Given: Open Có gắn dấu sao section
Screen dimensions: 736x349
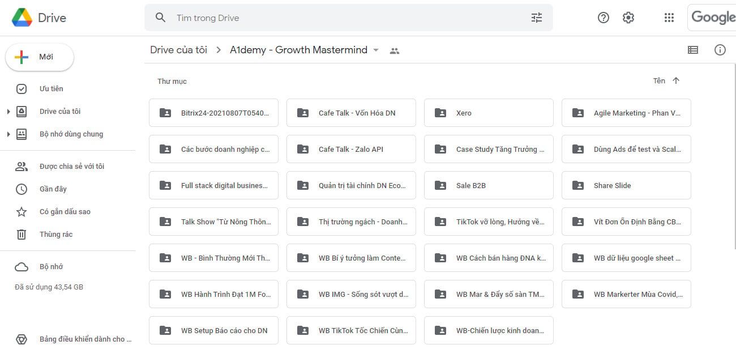Looking at the screenshot, I should point(65,212).
